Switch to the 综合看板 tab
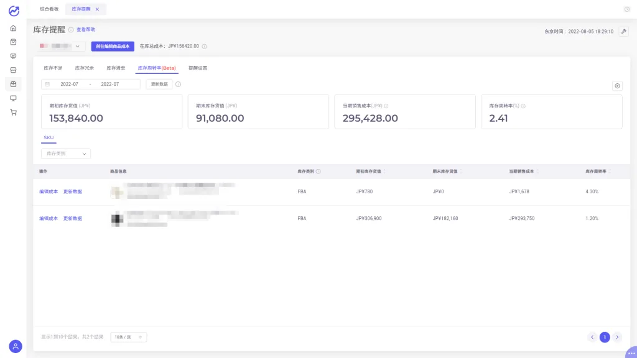The height and width of the screenshot is (358, 637). (x=49, y=9)
